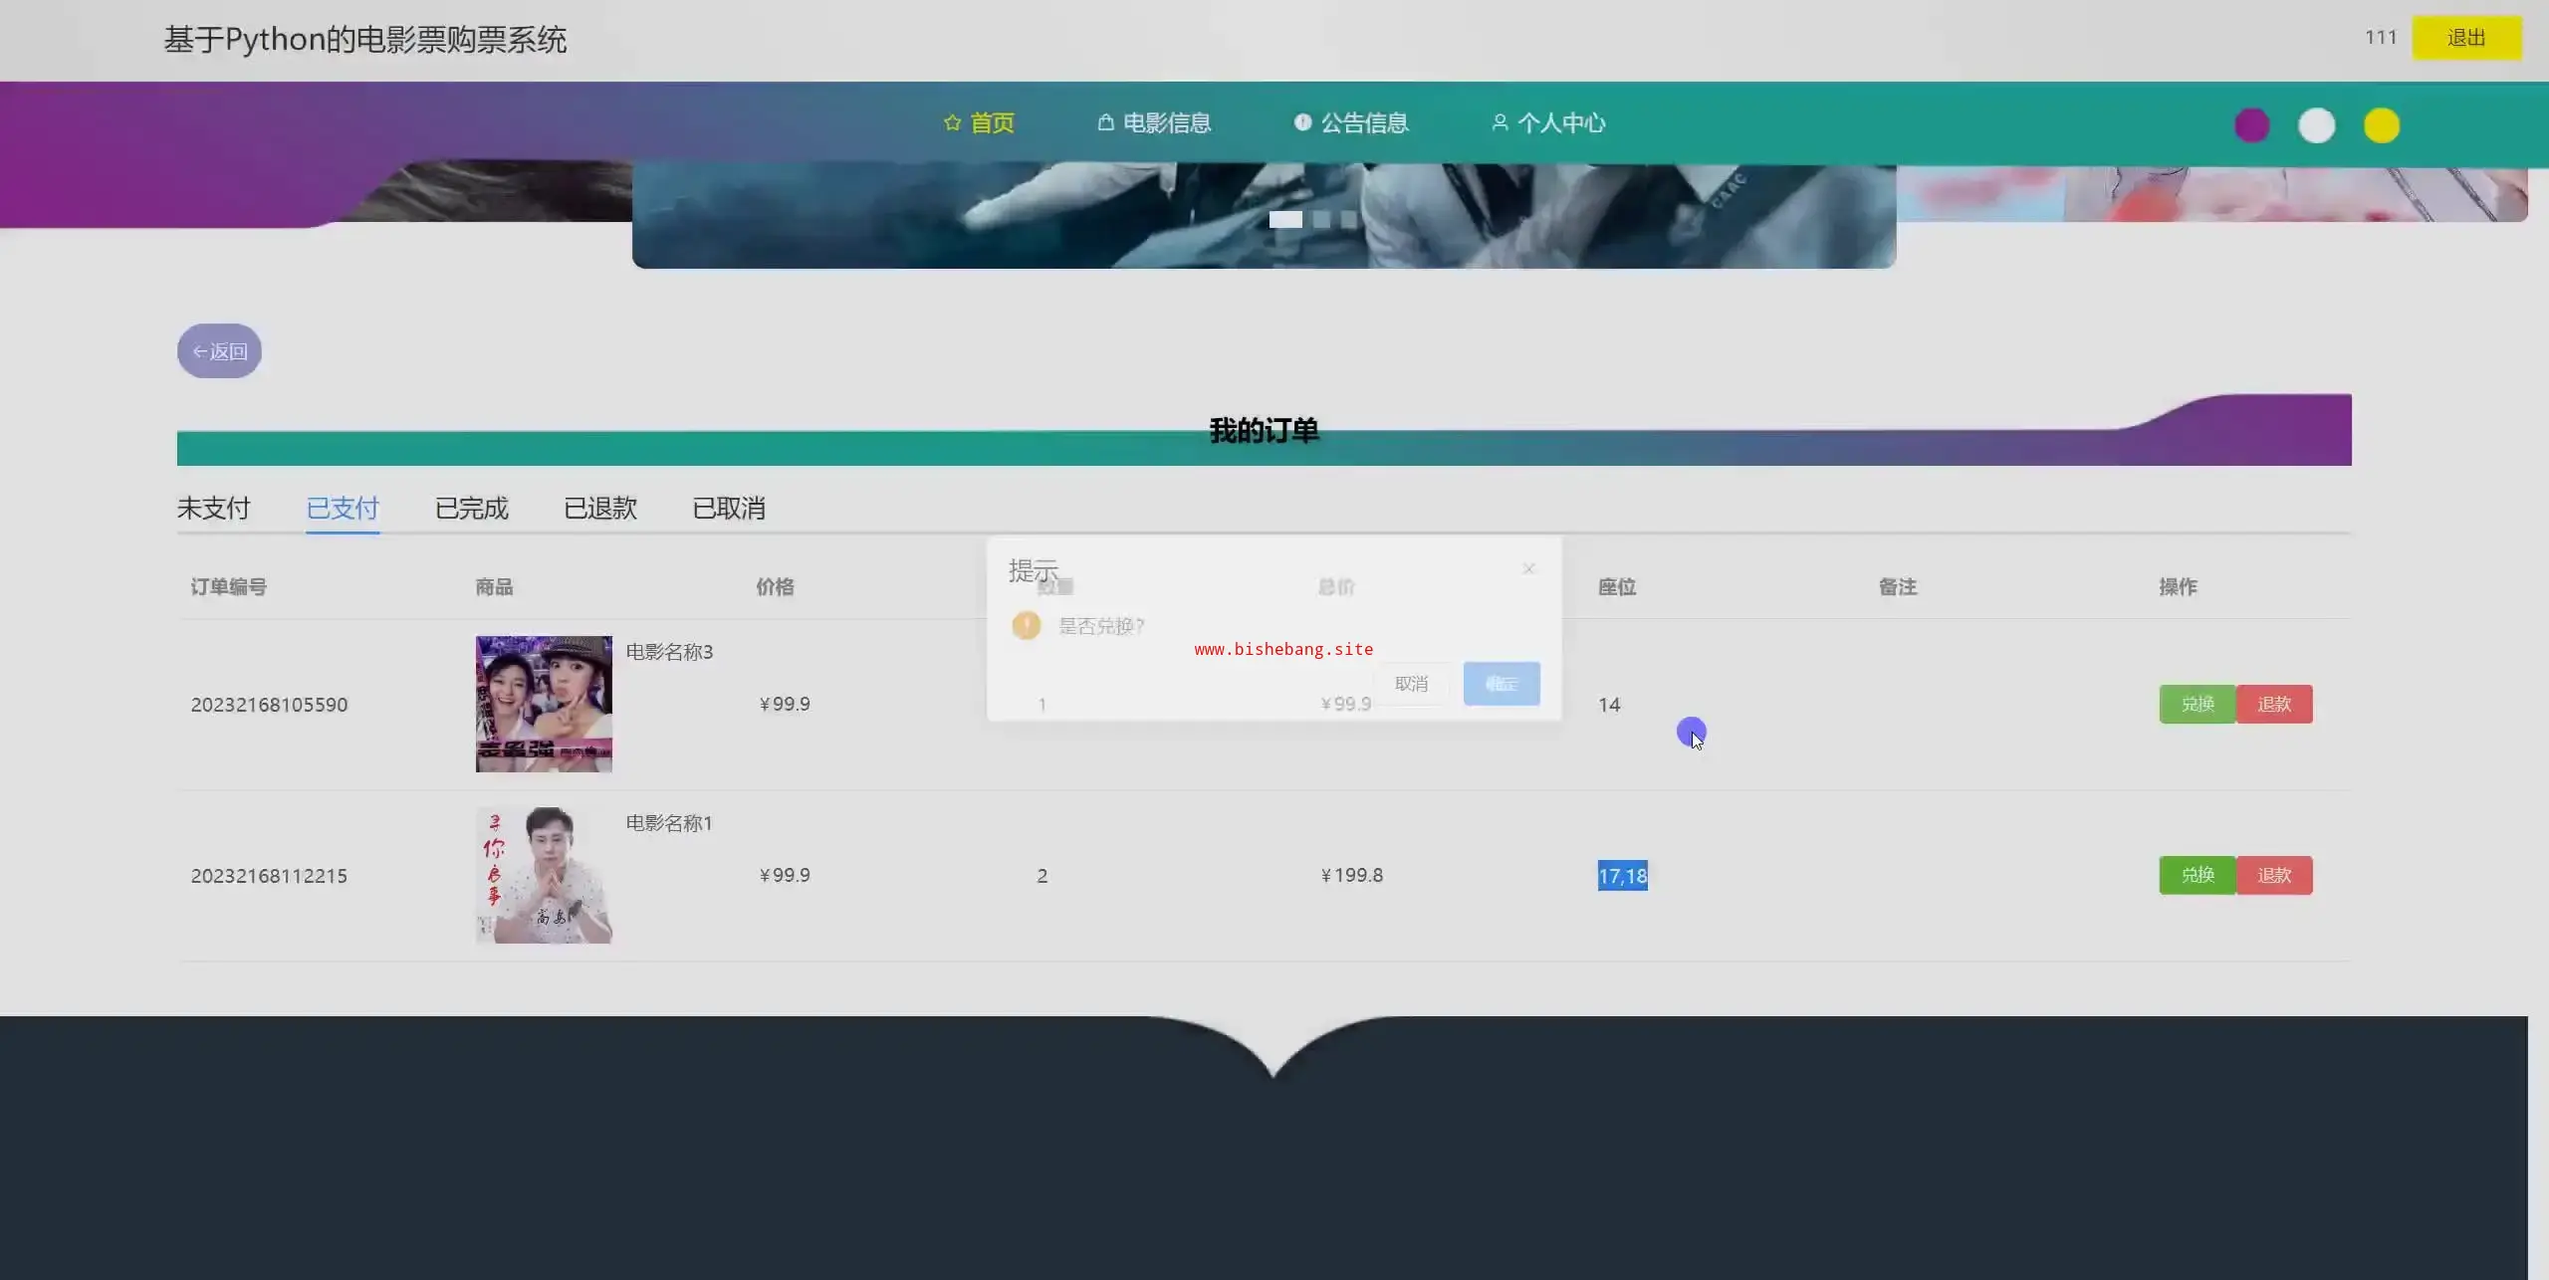The width and height of the screenshot is (2549, 1280).
Task: Select the purple theme color circle
Action: pos(2251,125)
